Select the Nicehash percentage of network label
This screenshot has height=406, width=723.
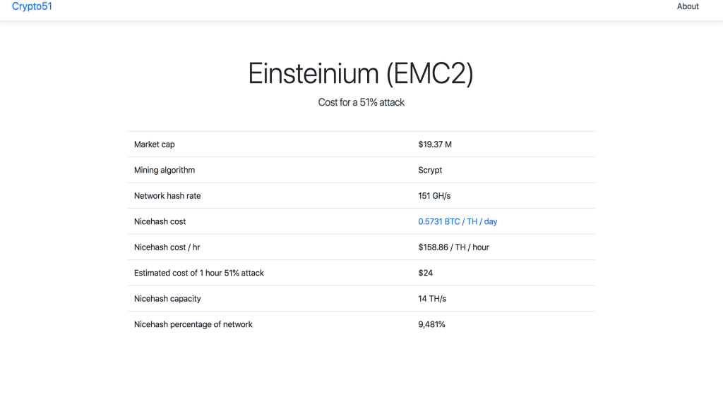coord(193,324)
